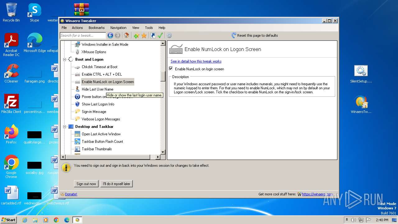Select Sign-in Message item
Screen dimensions: 398x224
click(94, 112)
